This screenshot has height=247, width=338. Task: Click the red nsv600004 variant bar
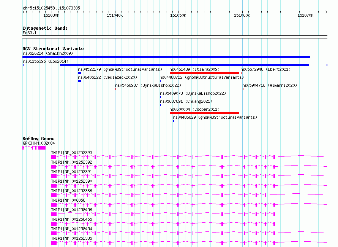tap(204, 113)
